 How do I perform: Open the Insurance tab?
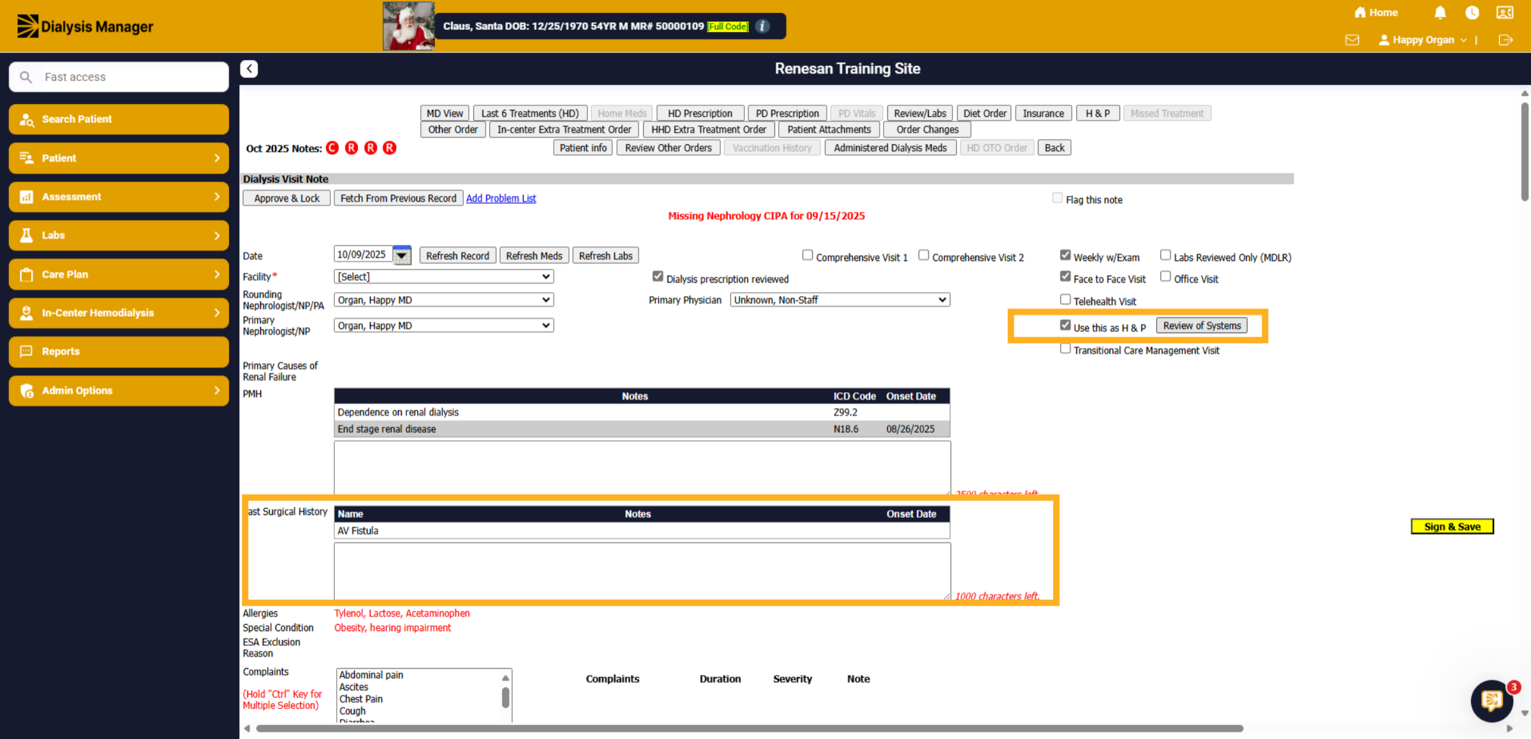[1043, 113]
